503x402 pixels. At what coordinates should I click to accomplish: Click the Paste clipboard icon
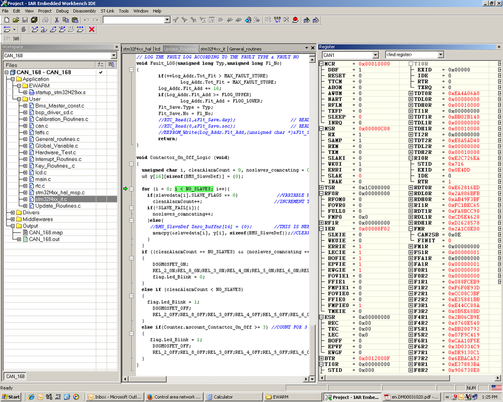pos(75,20)
